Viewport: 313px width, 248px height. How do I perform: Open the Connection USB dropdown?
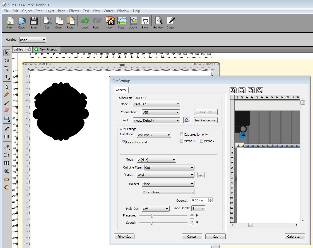(x=161, y=112)
